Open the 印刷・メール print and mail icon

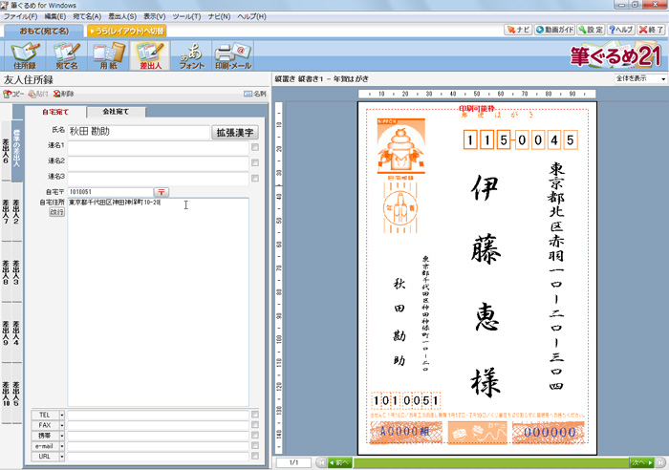coord(233,55)
